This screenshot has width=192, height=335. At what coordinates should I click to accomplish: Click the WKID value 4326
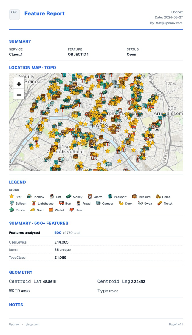[25, 291]
